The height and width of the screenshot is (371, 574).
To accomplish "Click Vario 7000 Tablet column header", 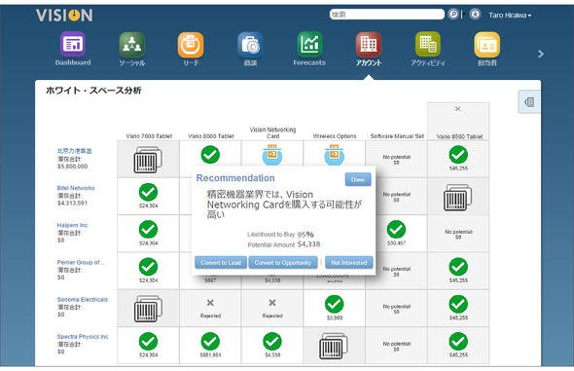I will tap(149, 136).
